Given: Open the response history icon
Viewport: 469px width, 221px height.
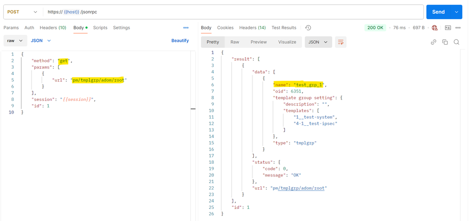Looking at the screenshot, I should (x=308, y=28).
